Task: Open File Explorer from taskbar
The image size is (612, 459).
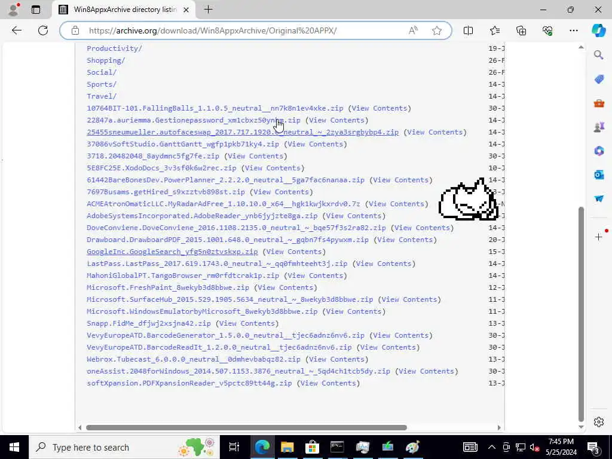Action: (287, 447)
